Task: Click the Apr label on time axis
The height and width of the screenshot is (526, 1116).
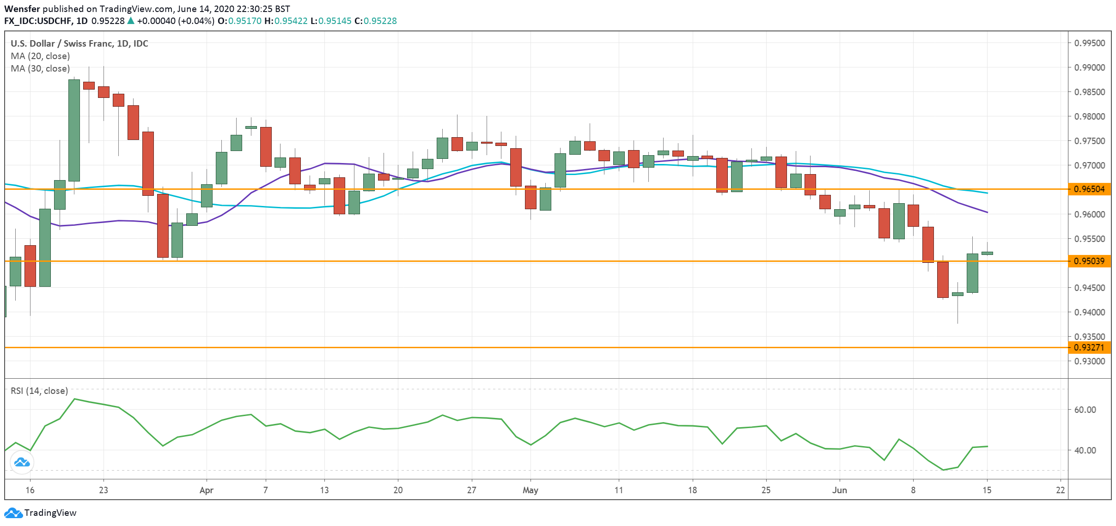Action: (206, 490)
